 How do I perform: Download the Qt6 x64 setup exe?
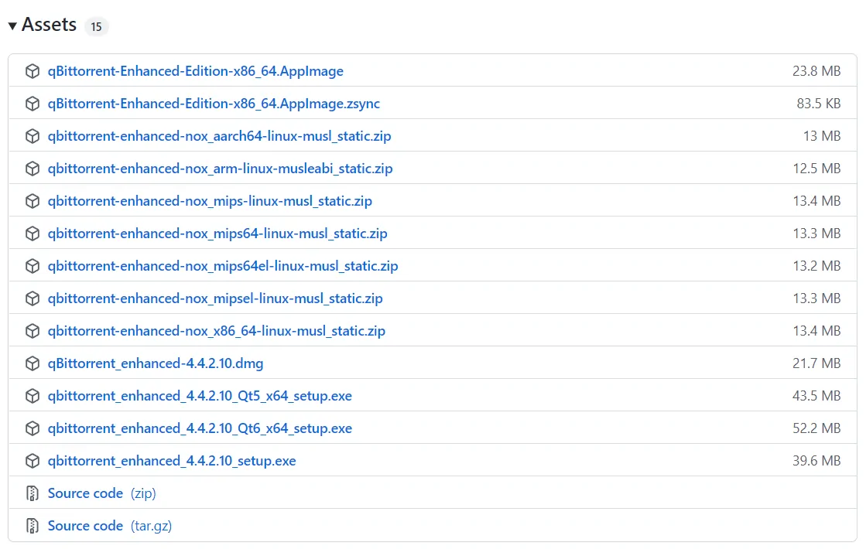[200, 428]
